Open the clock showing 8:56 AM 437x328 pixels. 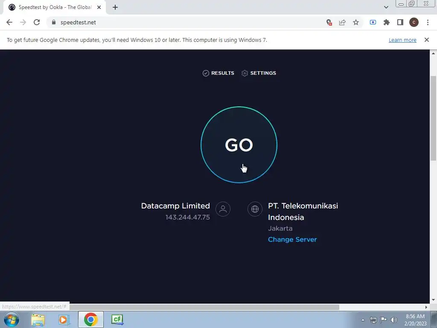pos(415,320)
